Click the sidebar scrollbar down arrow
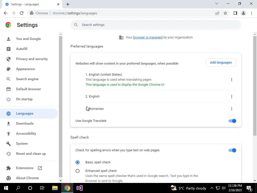This screenshot has height=193, width=257. [60, 181]
